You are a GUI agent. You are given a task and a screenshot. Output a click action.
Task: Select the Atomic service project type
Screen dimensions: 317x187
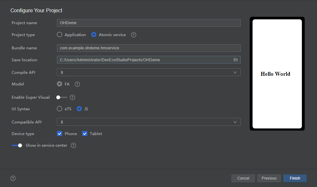coord(94,35)
